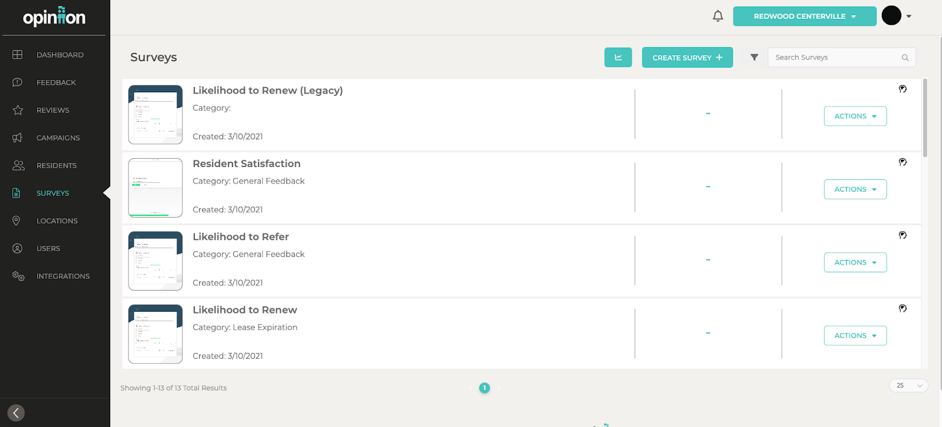
Task: Open the 25 results-per-page dropdown
Action: point(908,385)
